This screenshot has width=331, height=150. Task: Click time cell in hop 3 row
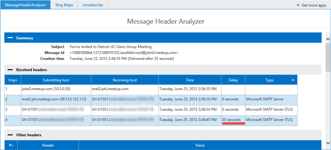click(x=190, y=109)
